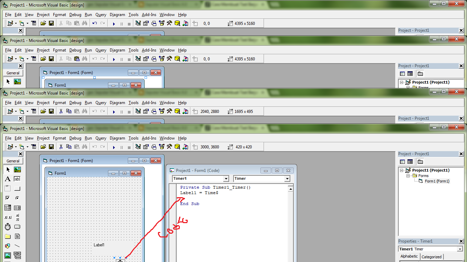The image size is (467, 262).
Task: Select the ComboBox control tool
Action: 8,207
